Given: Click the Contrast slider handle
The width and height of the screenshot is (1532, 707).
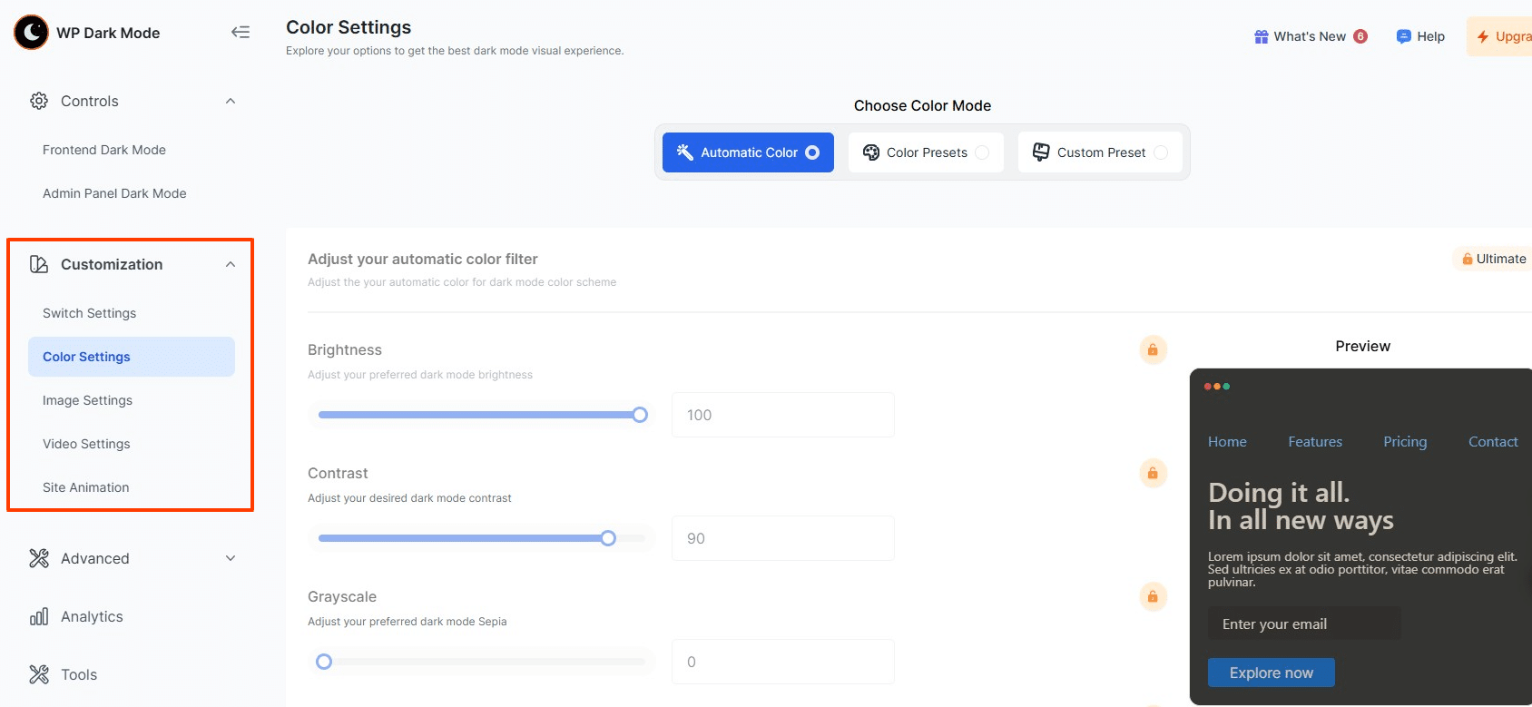Looking at the screenshot, I should tap(608, 538).
